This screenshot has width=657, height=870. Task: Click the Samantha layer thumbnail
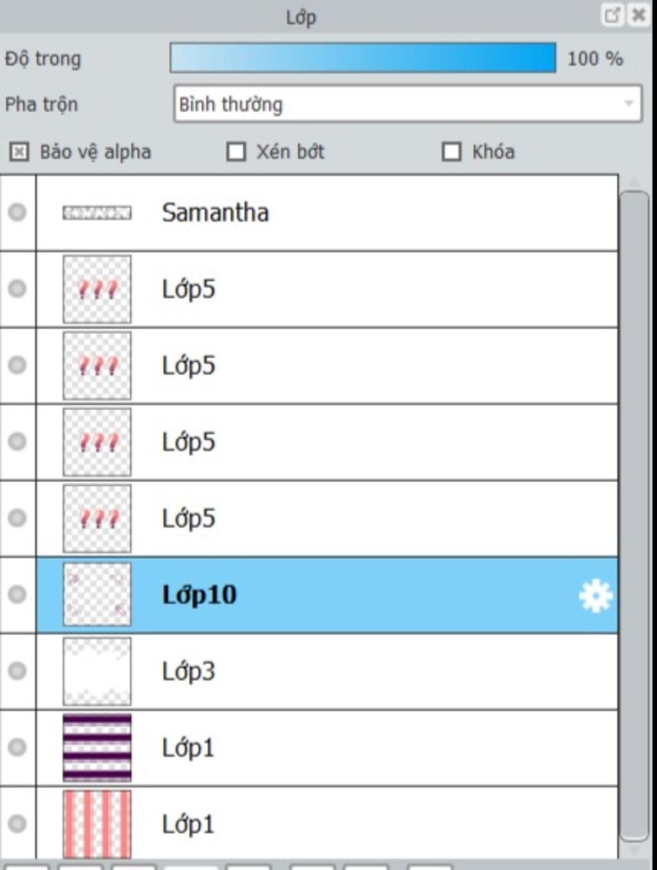coord(97,213)
